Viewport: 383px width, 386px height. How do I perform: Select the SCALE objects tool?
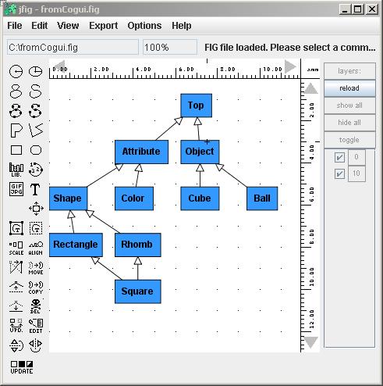pyautogui.click(x=16, y=248)
